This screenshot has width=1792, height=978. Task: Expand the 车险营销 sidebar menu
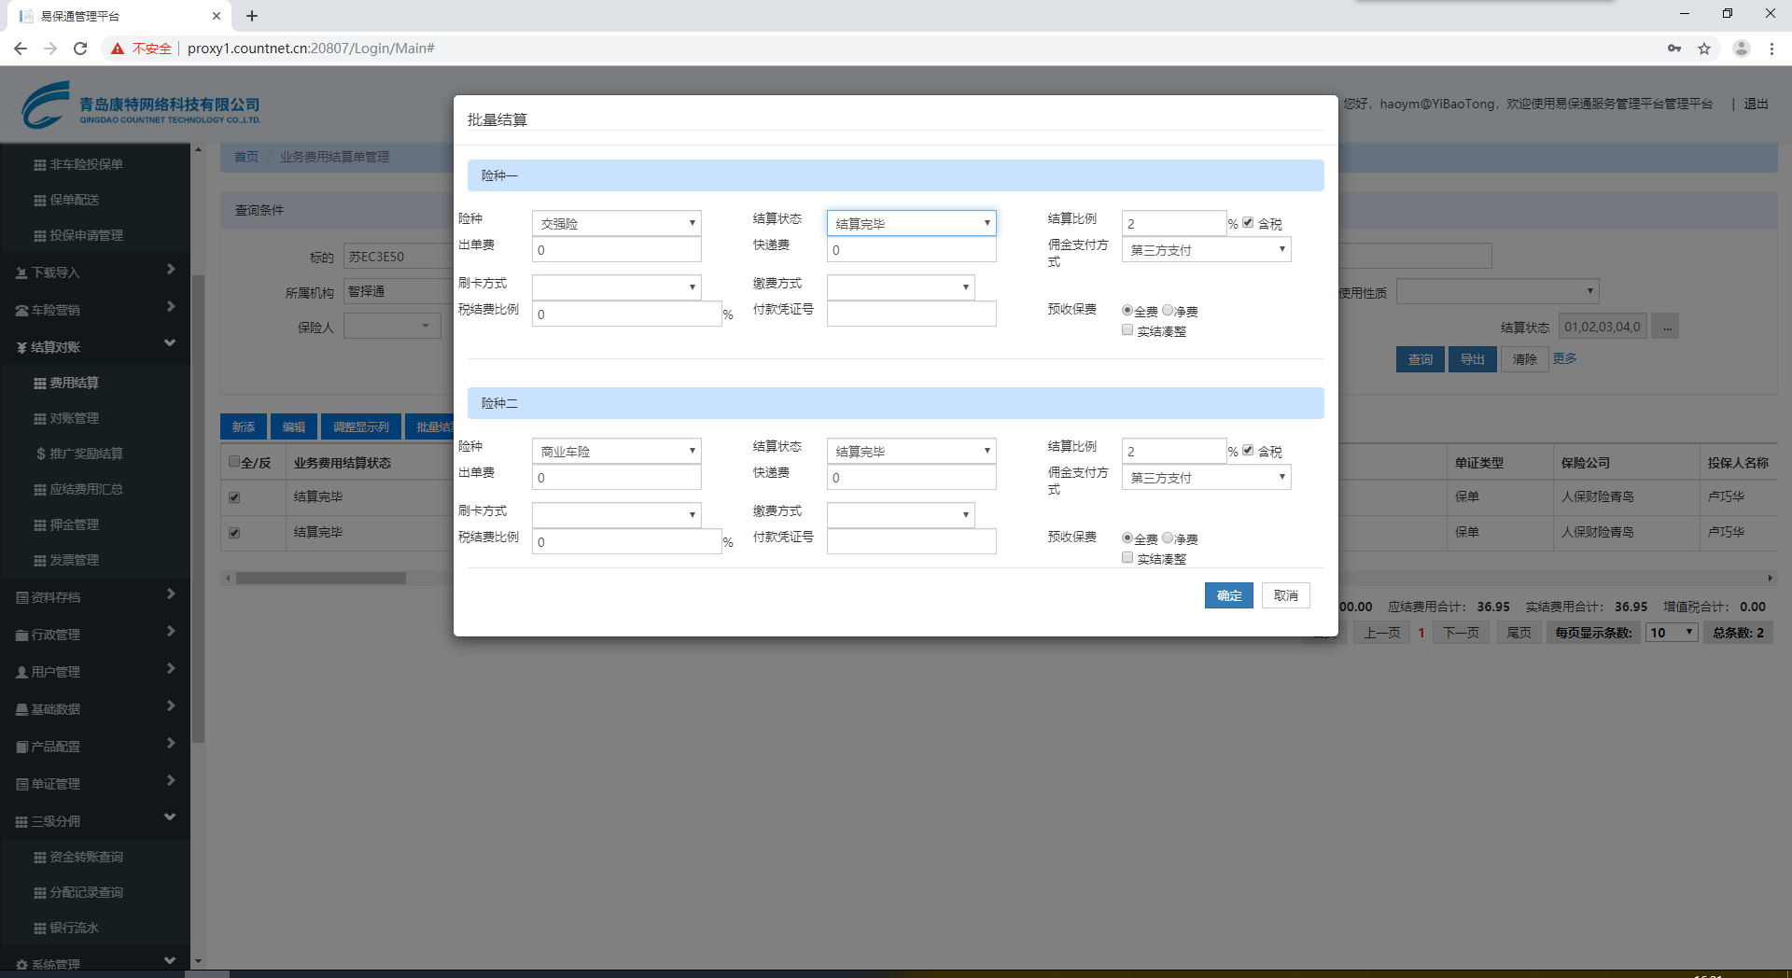(95, 309)
